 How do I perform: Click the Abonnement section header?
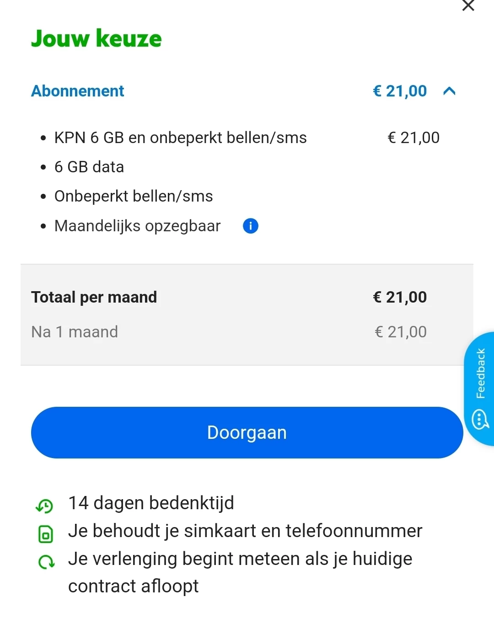pyautogui.click(x=78, y=91)
